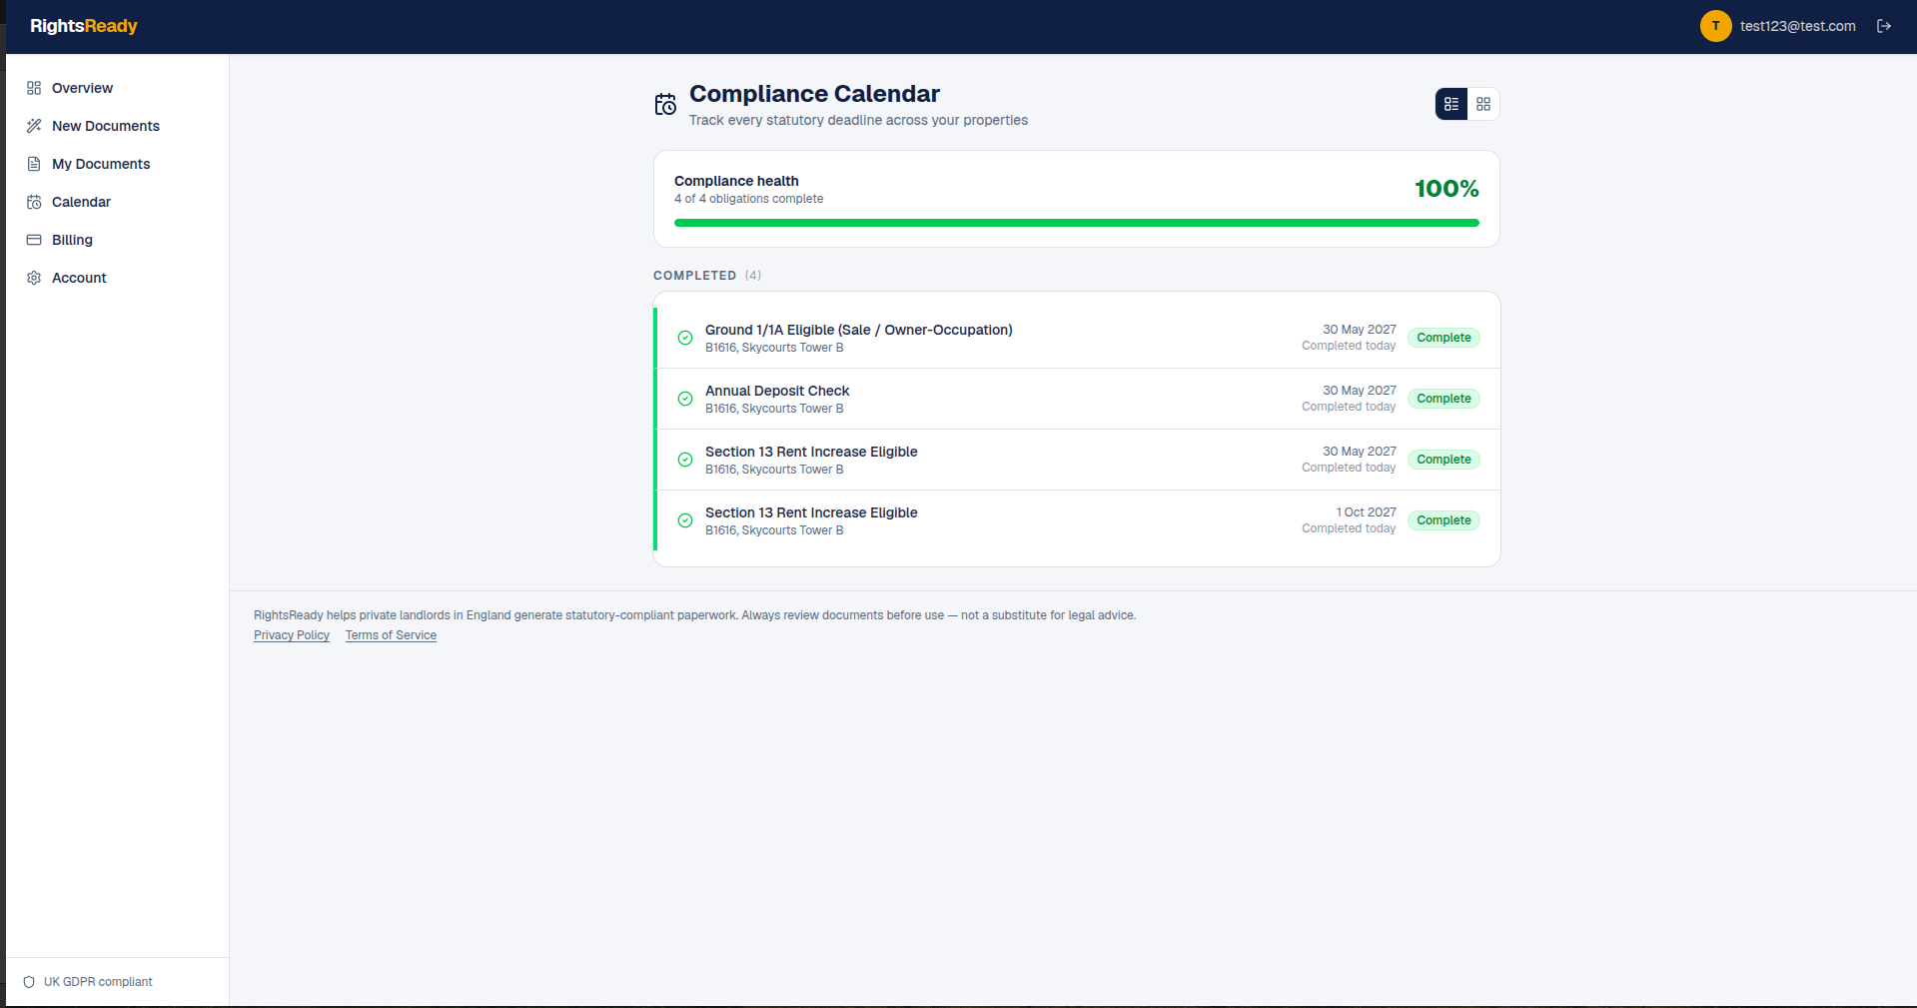The image size is (1917, 1008).
Task: Click Complete badge for Ground 1/1A row
Action: (1443, 338)
